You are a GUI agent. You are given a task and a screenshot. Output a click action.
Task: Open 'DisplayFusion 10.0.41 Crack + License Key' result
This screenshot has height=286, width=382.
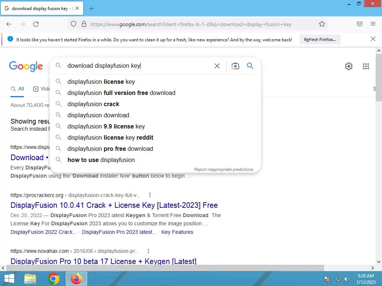pos(114,205)
